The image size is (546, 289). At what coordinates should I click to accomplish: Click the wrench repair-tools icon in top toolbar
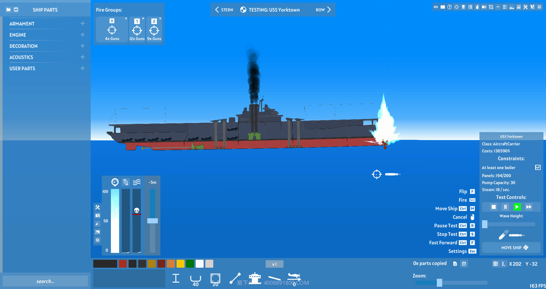point(525,7)
